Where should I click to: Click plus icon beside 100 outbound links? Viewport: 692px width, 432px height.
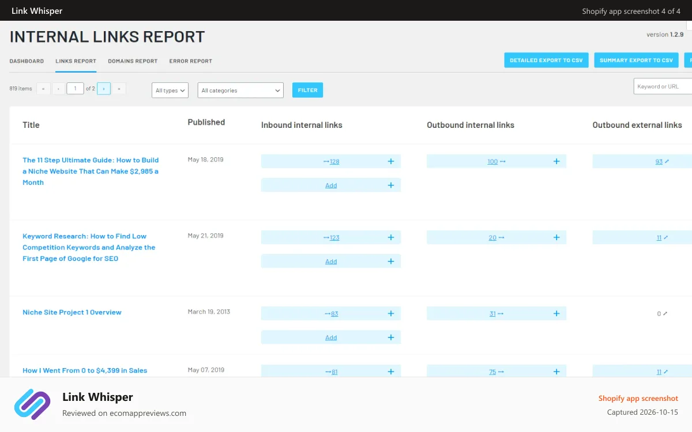point(556,161)
